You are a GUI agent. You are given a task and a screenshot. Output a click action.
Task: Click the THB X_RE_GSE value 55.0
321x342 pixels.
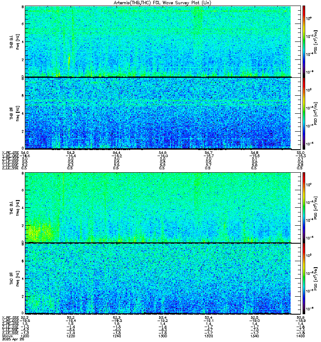tap(300, 153)
